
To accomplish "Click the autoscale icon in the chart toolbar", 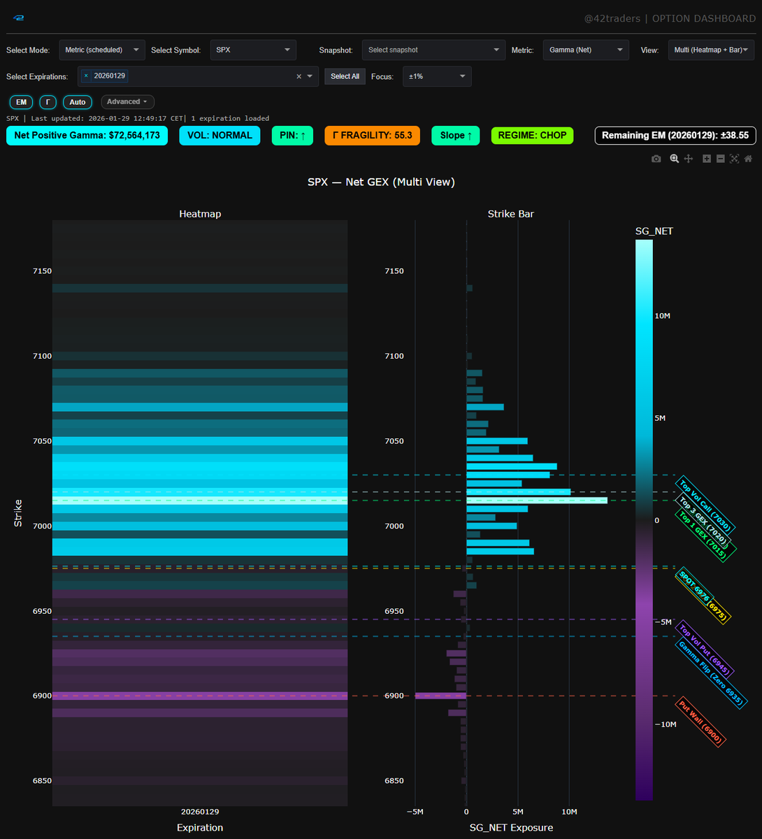I will pyautogui.click(x=734, y=159).
